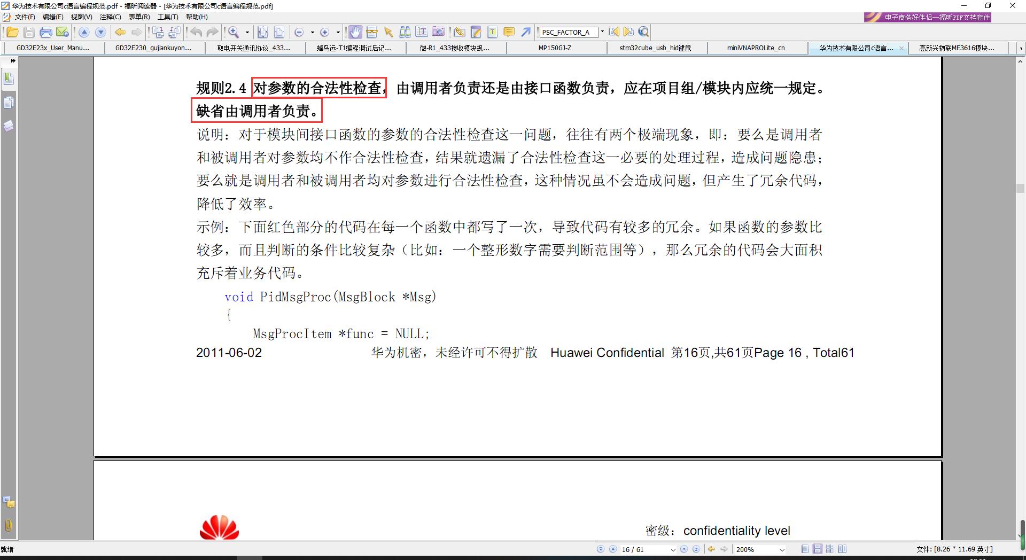Print the document via the printer icon
The height and width of the screenshot is (560, 1026).
46,32
